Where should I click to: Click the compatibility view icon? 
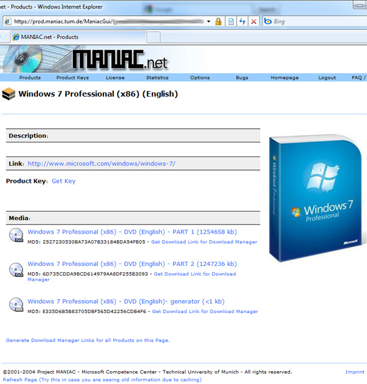(231, 21)
